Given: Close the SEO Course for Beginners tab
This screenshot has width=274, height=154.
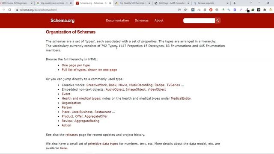Looking at the screenshot, I should pyautogui.click(x=31, y=3).
